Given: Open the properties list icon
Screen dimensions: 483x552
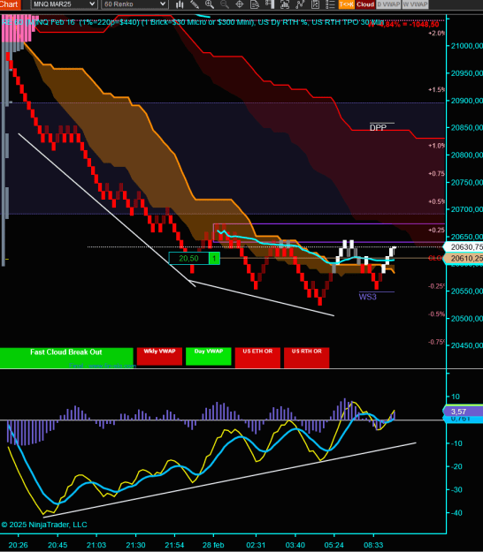Looking at the screenshot, I should [x=330, y=4].
